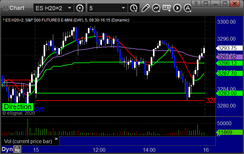This screenshot has width=244, height=154.
Task: Close the Vol (current price bar) pane
Action: pos(56,139)
